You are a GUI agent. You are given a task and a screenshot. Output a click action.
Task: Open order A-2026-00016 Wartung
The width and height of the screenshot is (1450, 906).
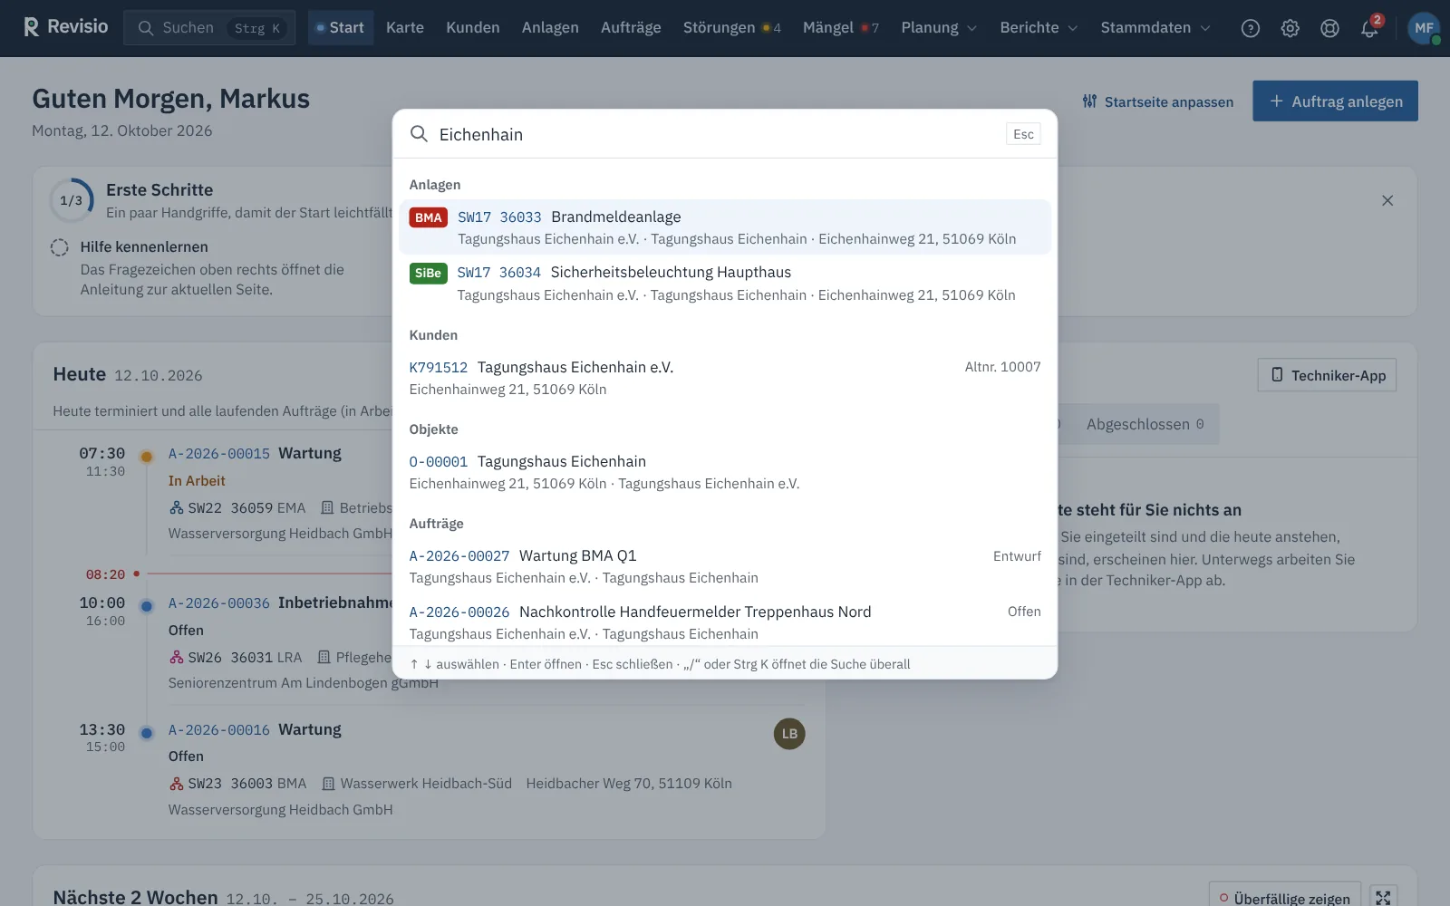(x=218, y=730)
